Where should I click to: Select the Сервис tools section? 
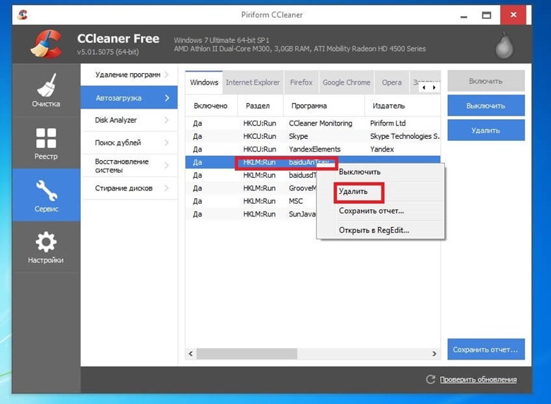(46, 195)
